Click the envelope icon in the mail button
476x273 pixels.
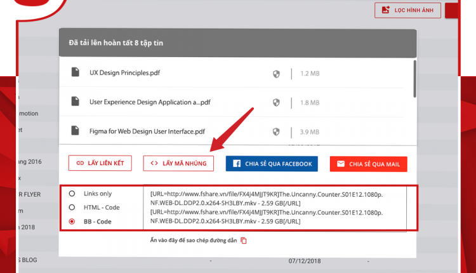tap(341, 164)
